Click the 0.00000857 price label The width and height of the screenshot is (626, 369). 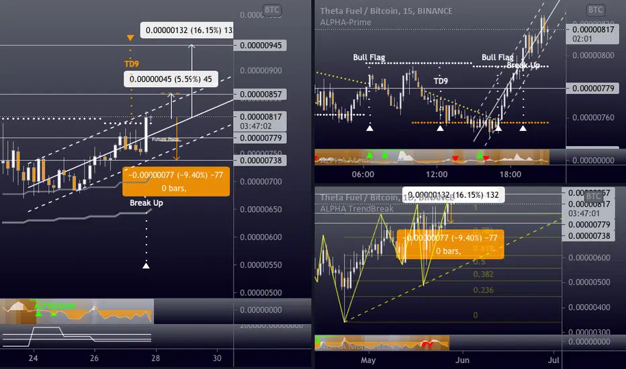point(260,95)
